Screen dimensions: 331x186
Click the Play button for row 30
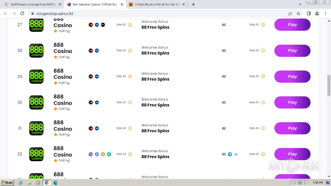click(x=292, y=102)
